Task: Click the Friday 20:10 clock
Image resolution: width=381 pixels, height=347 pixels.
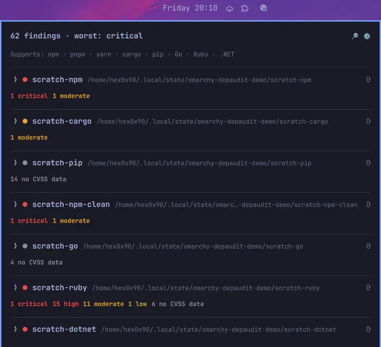Action: click(190, 8)
